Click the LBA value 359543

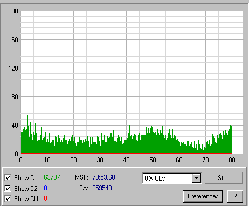(x=102, y=188)
